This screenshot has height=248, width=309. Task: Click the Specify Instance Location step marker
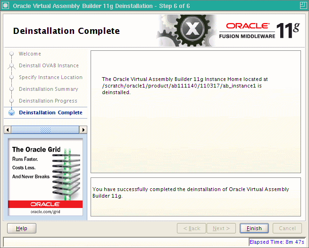coord(12,77)
